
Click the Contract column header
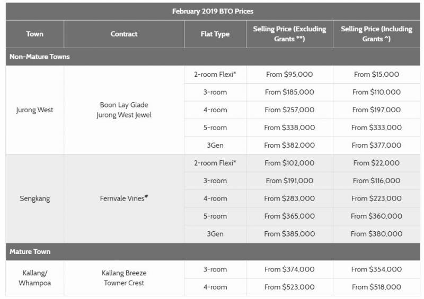pos(123,34)
